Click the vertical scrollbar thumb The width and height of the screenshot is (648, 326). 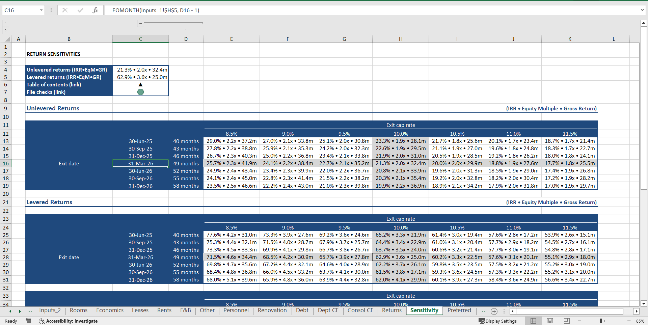[x=644, y=108]
